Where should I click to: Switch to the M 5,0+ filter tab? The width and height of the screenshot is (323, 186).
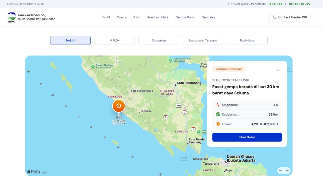coord(114,40)
